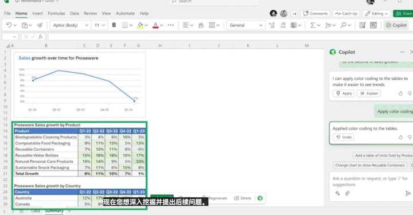Screen dimensions: 413x215
Task: Switch to the Insert tab
Action: (38, 13)
